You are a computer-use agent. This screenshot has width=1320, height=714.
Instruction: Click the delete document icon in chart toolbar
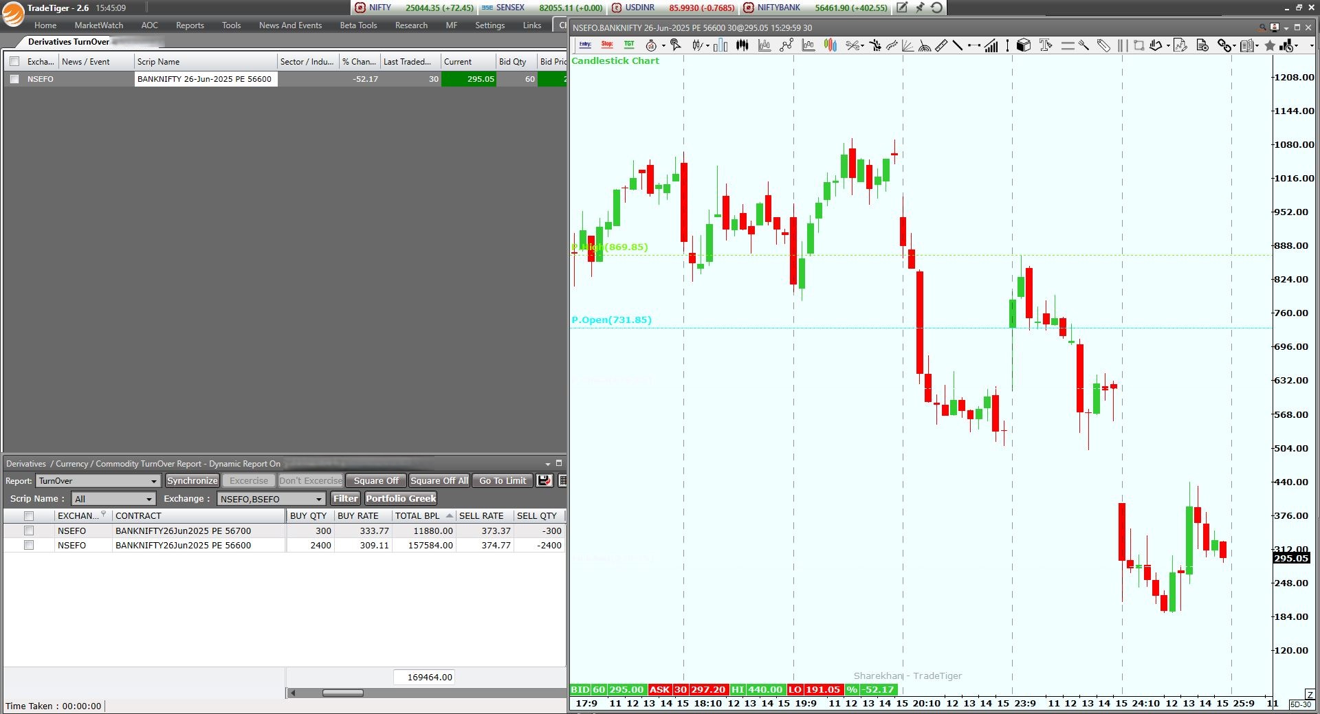pyautogui.click(x=1202, y=45)
